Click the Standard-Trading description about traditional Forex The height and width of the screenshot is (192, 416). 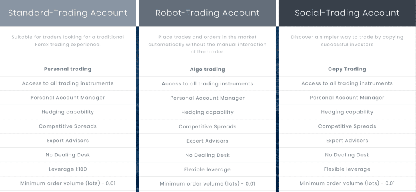68,41
